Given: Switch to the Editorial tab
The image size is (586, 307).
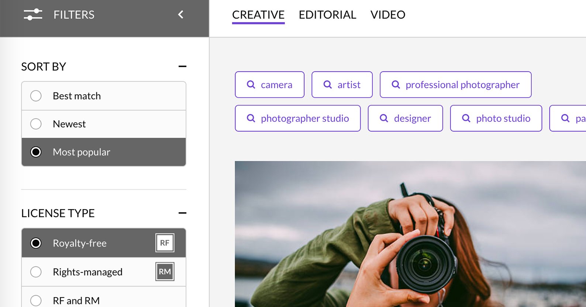Looking at the screenshot, I should click(327, 15).
